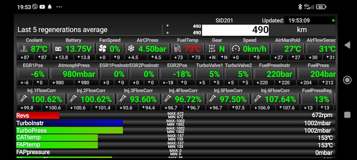Tap the Inj.6FlowCorr injector icon
The image size is (357, 160).
(x=257, y=99)
